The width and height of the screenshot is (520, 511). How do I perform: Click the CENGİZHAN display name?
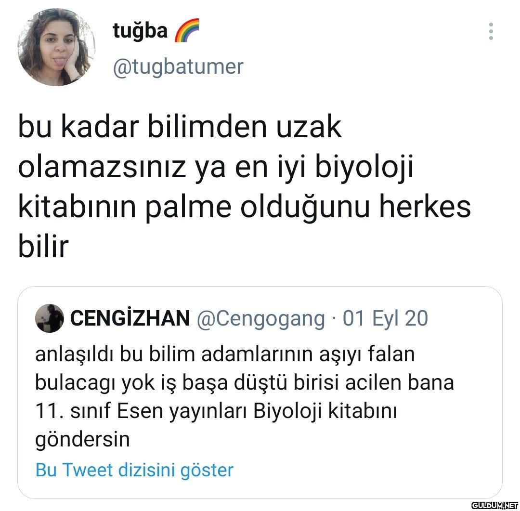pos(130,318)
